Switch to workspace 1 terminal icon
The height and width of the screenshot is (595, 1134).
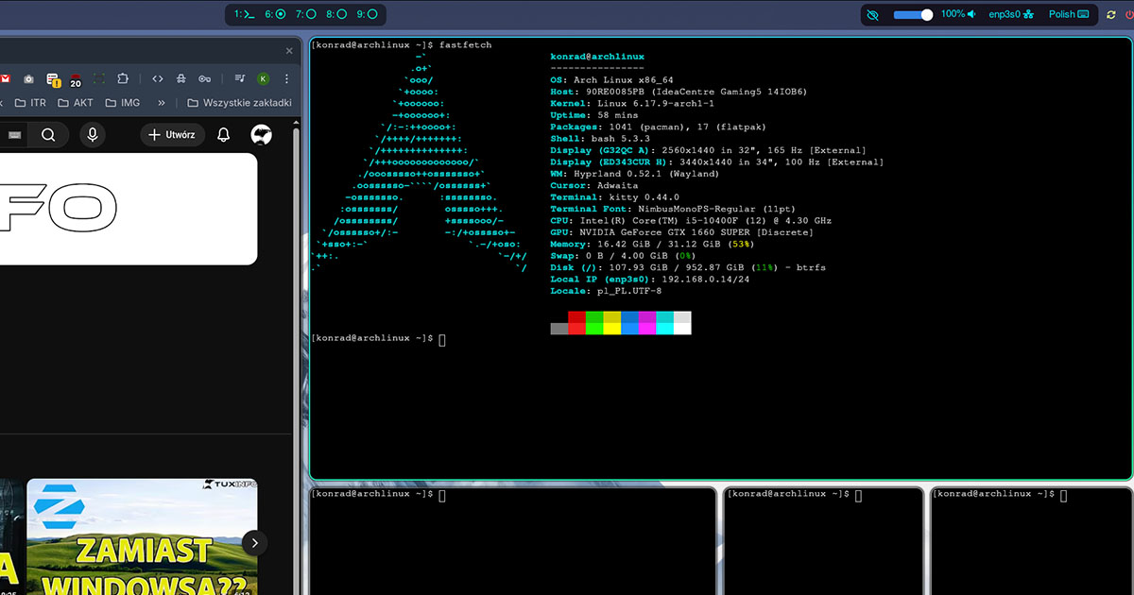(245, 14)
